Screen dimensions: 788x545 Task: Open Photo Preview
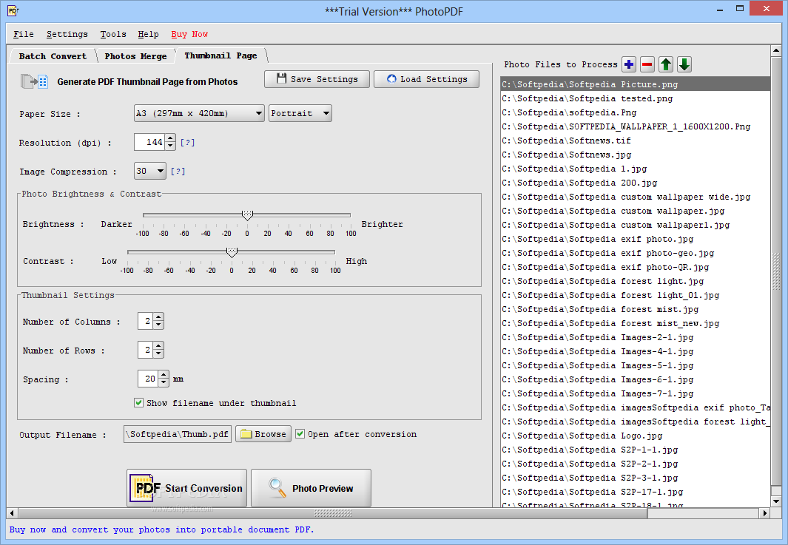pyautogui.click(x=311, y=488)
